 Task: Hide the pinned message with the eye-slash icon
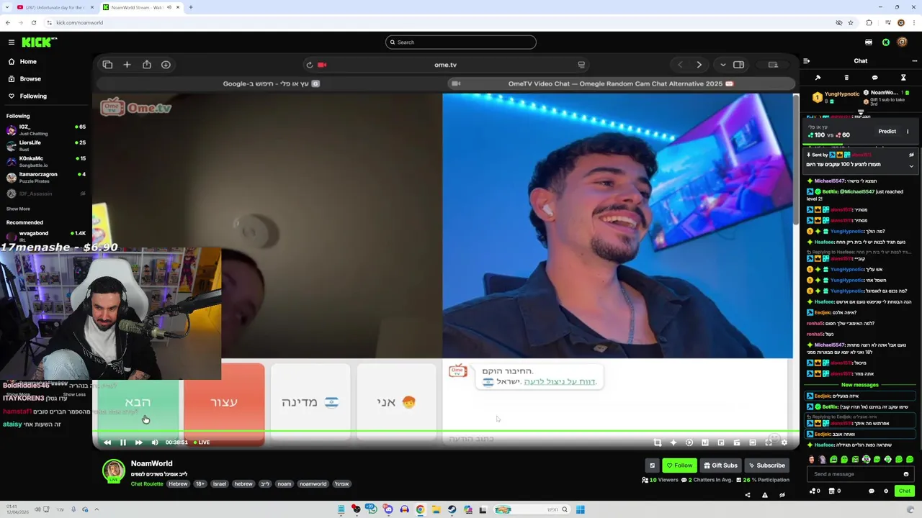[x=911, y=155]
